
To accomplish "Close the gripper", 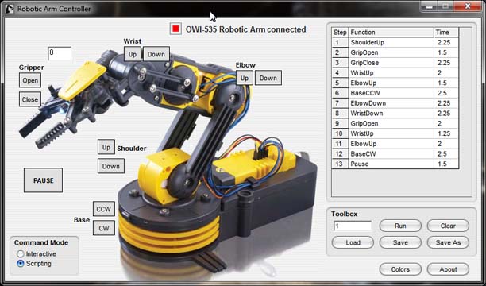I will (30, 99).
